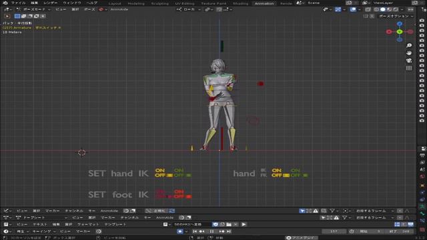Switch to the UV Editing workspace tab
The height and width of the screenshot is (240, 427).
[185, 3]
